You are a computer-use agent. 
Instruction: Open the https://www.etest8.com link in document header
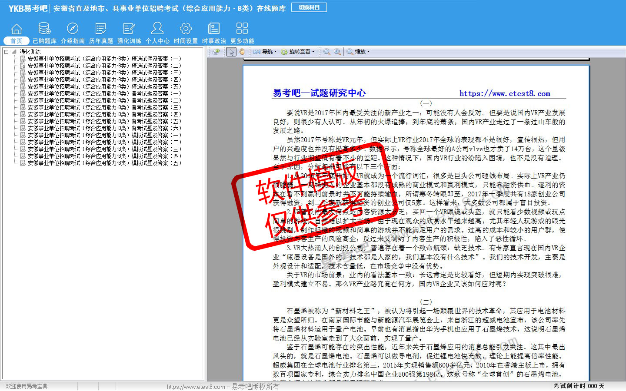tap(505, 93)
